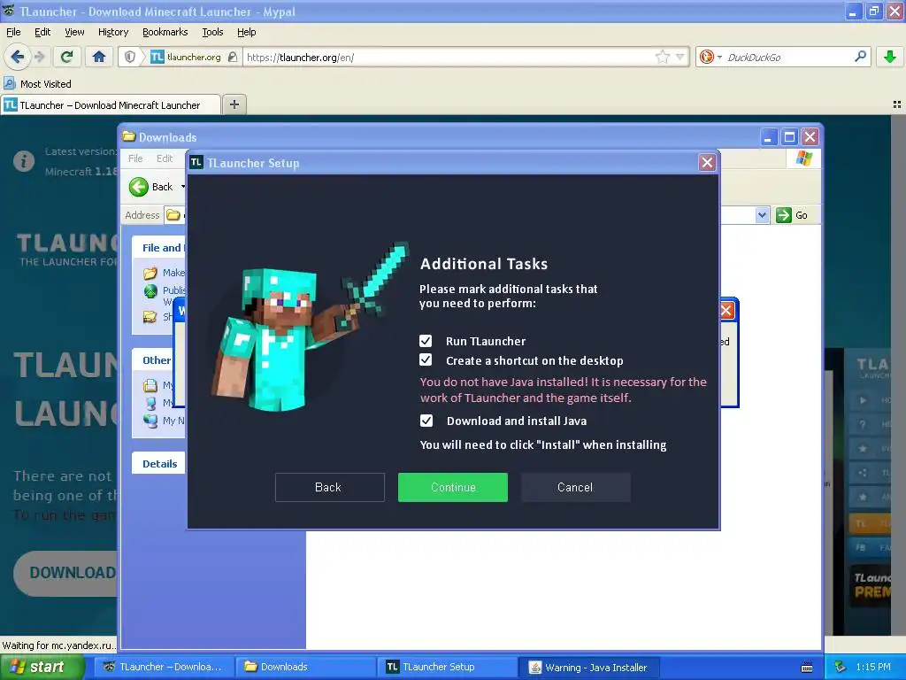Open the View menu
Viewport: 906px width, 680px height.
pyautogui.click(x=74, y=32)
